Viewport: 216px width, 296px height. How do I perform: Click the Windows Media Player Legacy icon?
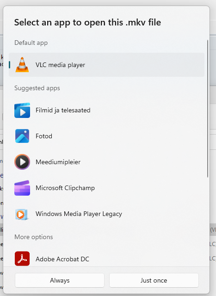(22, 214)
